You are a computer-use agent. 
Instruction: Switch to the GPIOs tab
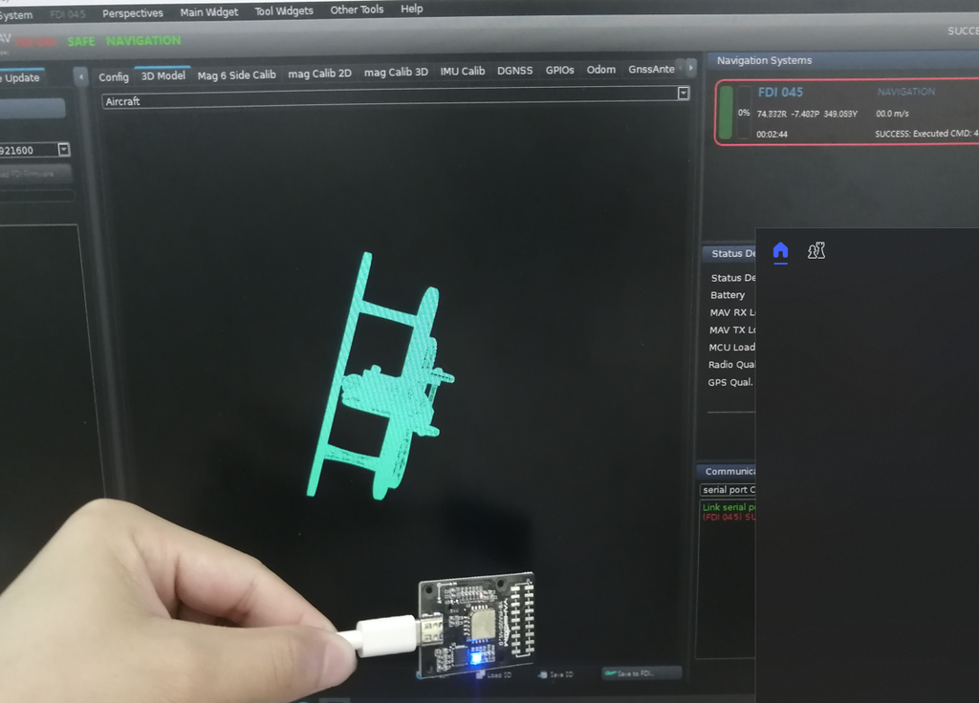click(559, 70)
